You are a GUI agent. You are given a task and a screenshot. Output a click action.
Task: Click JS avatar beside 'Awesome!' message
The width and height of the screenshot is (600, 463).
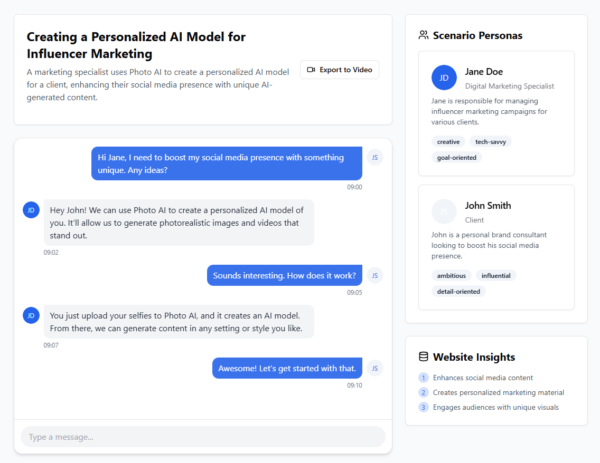375,368
